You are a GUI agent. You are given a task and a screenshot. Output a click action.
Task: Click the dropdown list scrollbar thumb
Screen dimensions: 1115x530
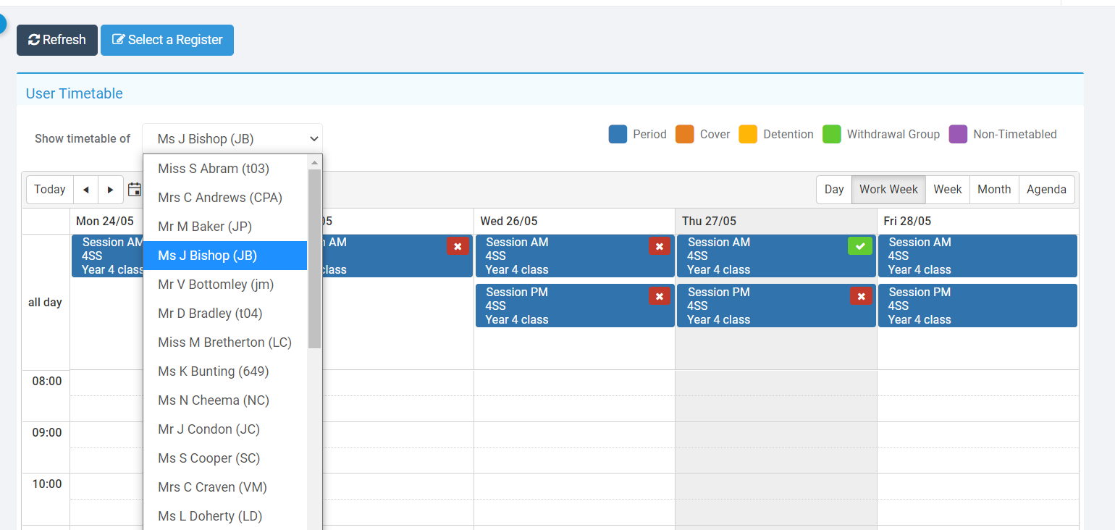pyautogui.click(x=314, y=257)
